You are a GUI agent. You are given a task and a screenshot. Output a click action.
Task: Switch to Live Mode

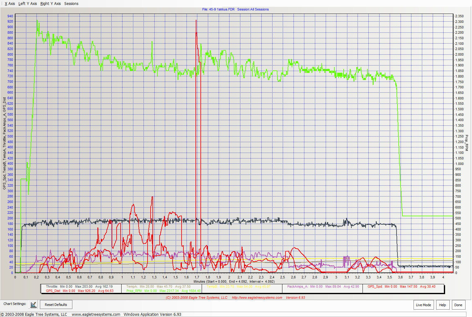[423, 305]
